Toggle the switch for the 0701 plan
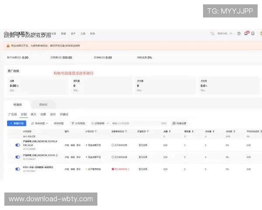 pos(18,169)
